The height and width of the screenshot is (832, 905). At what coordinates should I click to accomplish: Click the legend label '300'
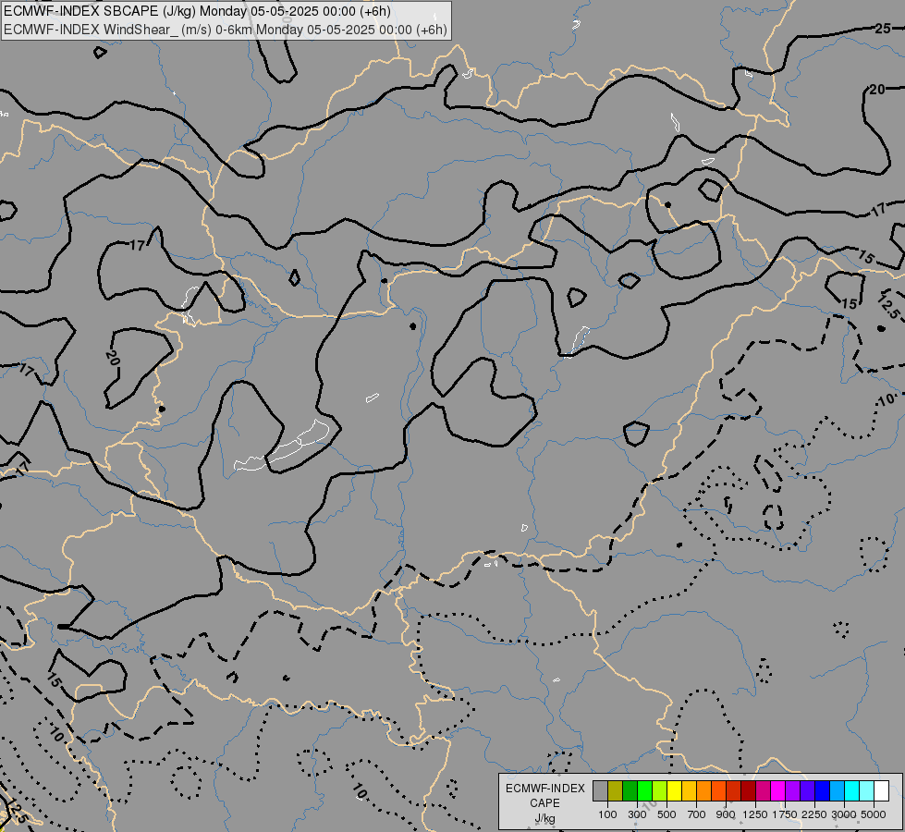637,814
